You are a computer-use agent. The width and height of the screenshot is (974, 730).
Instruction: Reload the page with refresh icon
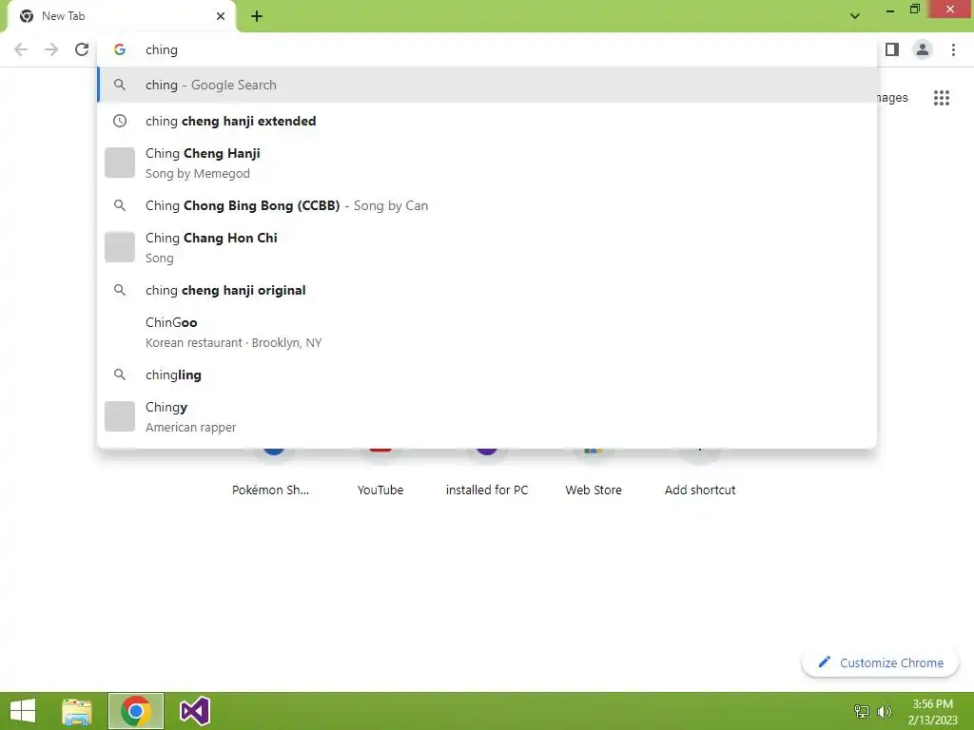pos(82,49)
